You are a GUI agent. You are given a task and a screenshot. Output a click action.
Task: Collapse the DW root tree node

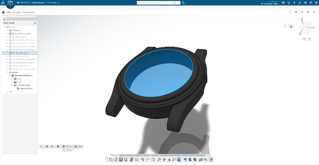(5, 27)
